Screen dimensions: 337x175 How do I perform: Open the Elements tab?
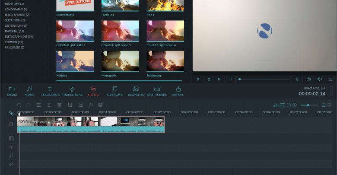(136, 91)
